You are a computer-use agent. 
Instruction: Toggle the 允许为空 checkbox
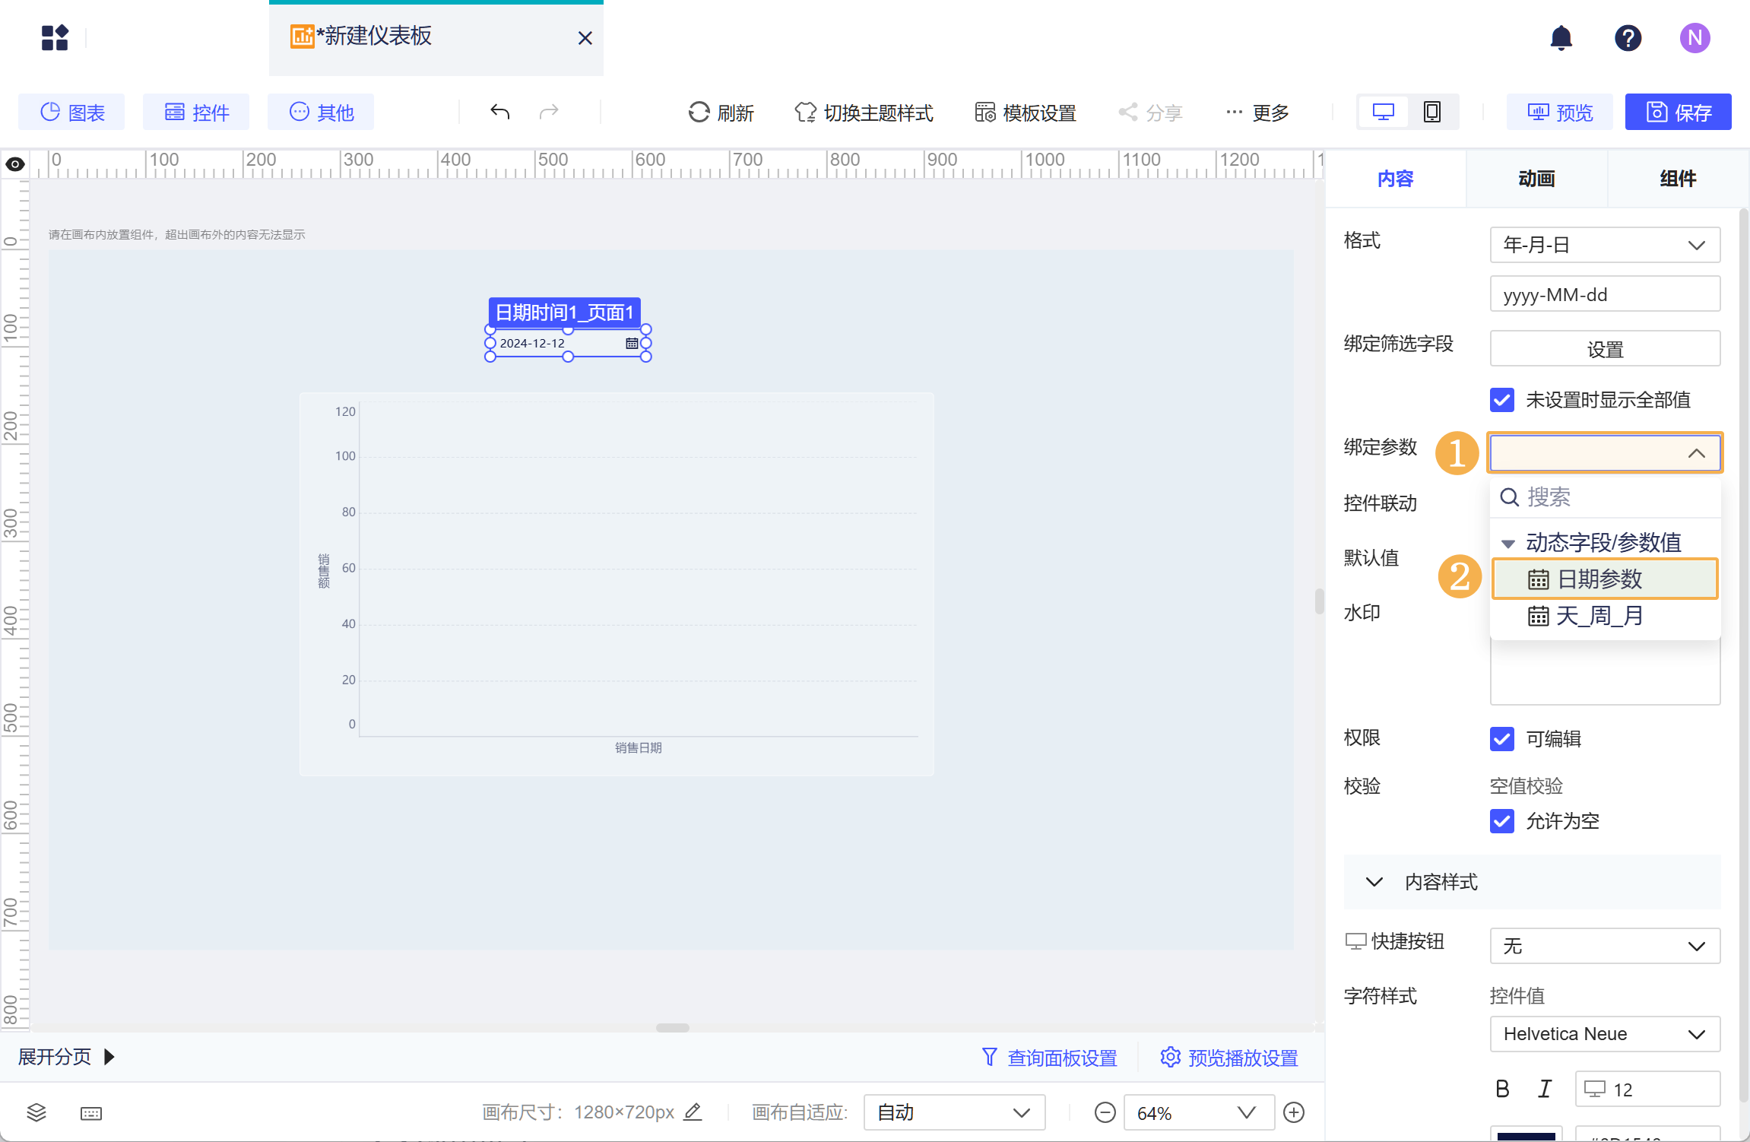click(1501, 820)
